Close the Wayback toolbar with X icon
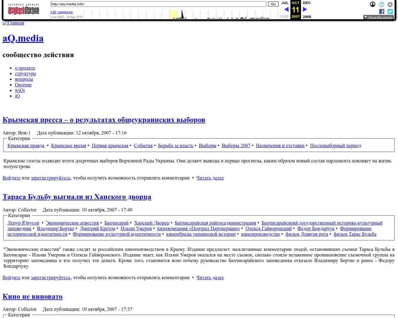The height and width of the screenshot is (318, 398). point(390,4)
